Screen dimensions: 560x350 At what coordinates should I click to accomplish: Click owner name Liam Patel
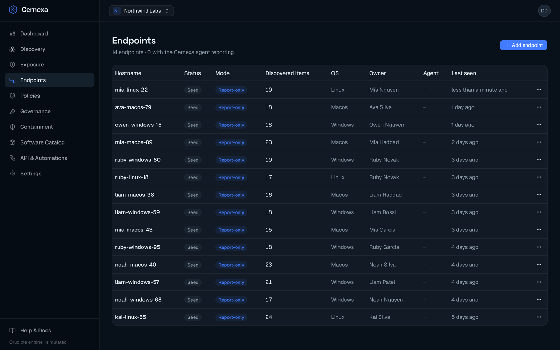(382, 282)
